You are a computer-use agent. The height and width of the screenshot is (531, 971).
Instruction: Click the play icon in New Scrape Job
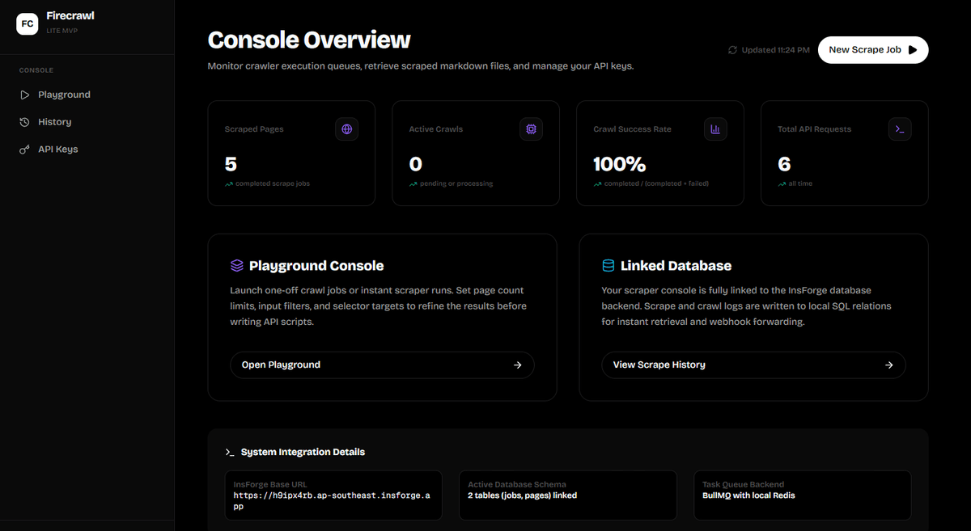tap(913, 50)
